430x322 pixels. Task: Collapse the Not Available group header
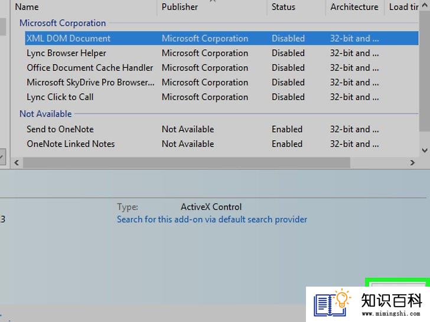[45, 114]
